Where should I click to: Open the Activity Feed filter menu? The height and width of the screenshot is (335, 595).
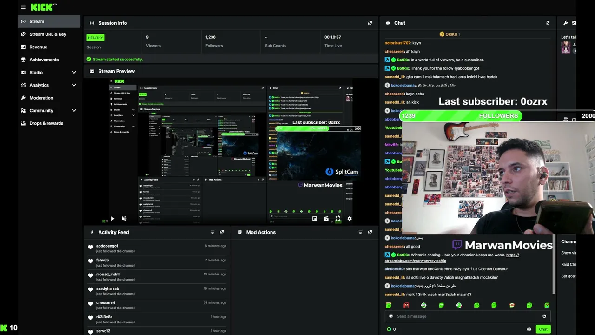click(x=212, y=232)
